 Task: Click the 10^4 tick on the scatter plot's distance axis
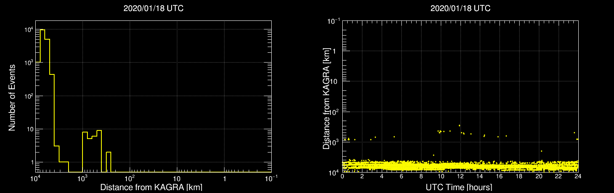(x=335, y=172)
